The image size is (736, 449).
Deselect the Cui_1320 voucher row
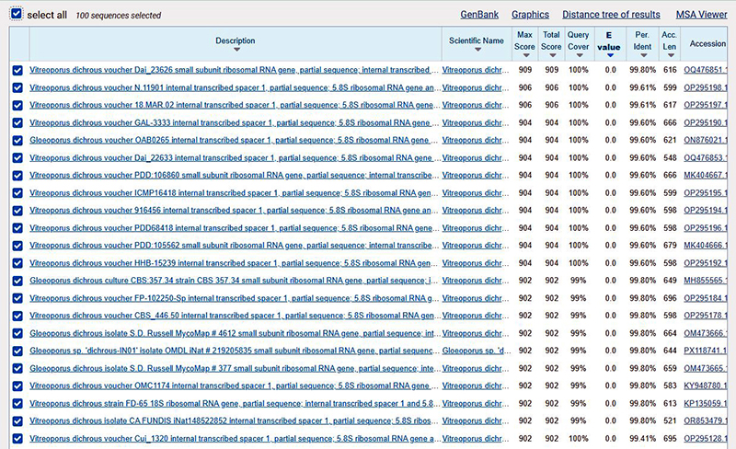(x=18, y=438)
